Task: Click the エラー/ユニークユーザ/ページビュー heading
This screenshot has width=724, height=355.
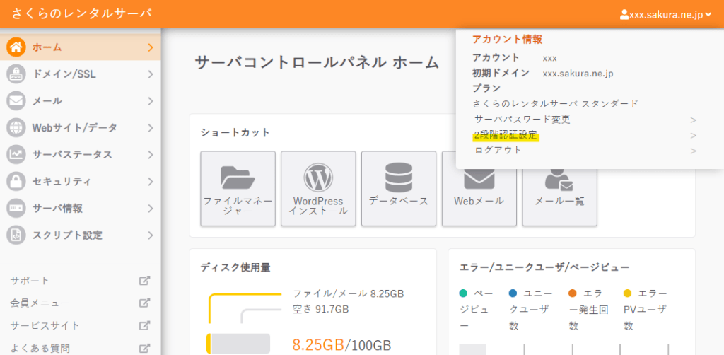Action: pos(544,267)
